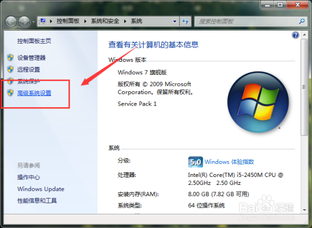Click the scrollbar up arrow
The width and height of the screenshot is (312, 228).
click(x=305, y=35)
